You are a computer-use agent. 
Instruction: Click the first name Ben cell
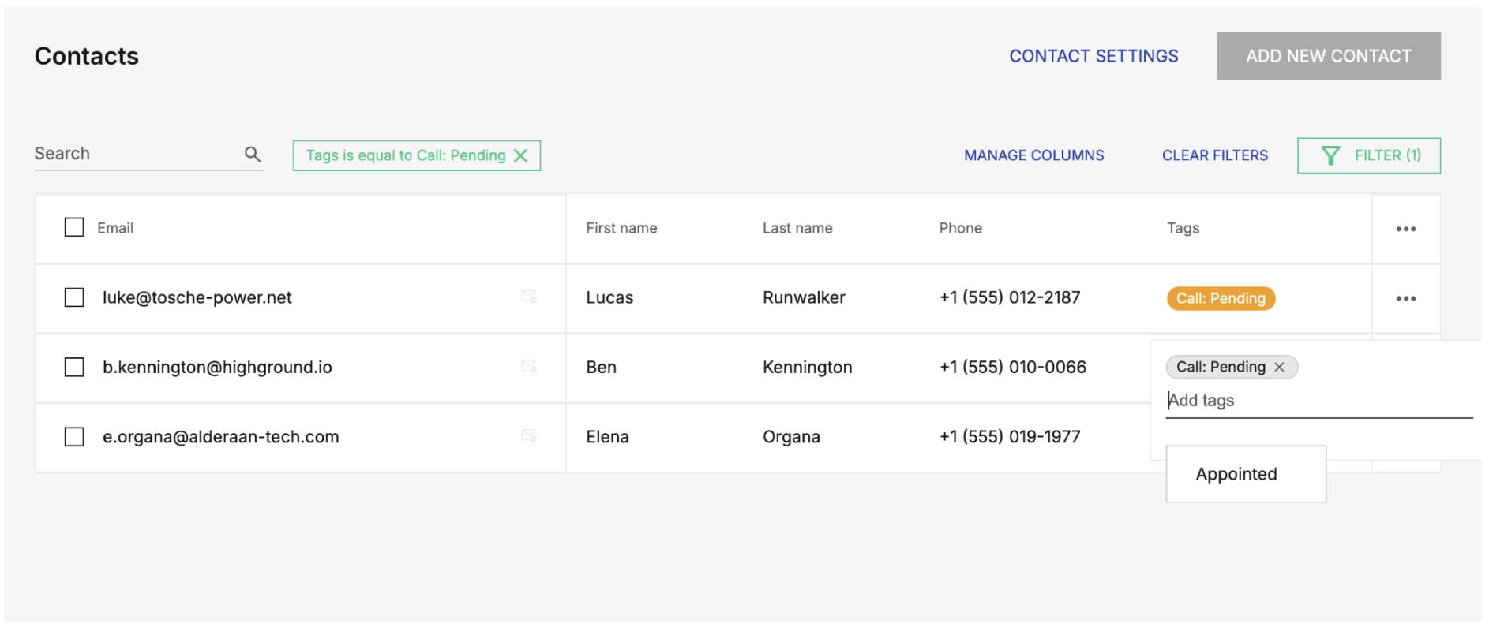601,367
